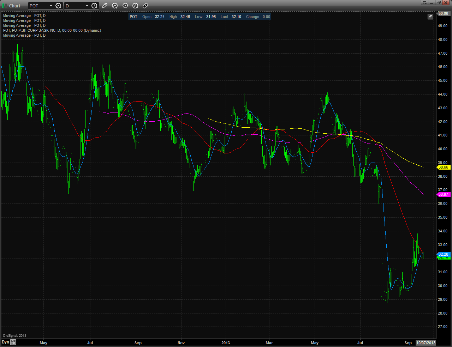The height and width of the screenshot is (347, 452).
Task: Click the chart replay play icon
Action: 125,5
